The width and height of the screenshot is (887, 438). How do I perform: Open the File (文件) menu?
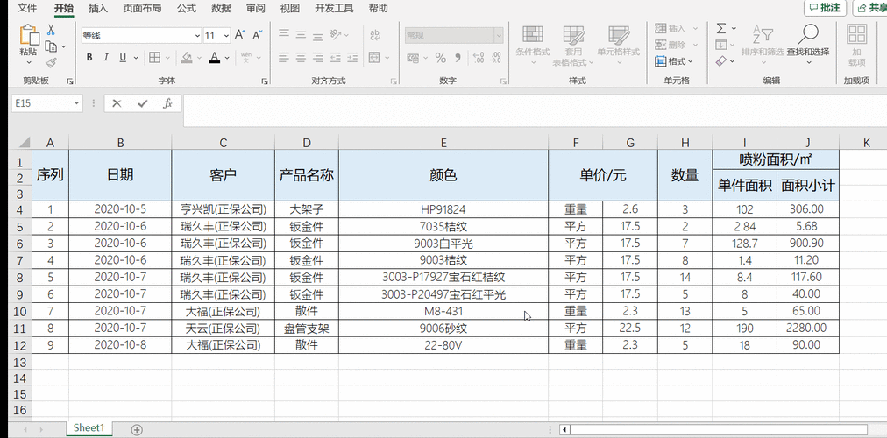click(x=27, y=8)
